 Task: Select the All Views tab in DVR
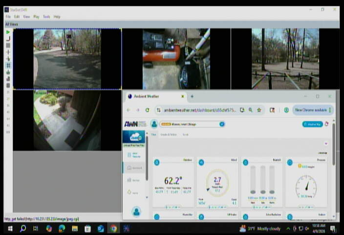tap(11, 24)
